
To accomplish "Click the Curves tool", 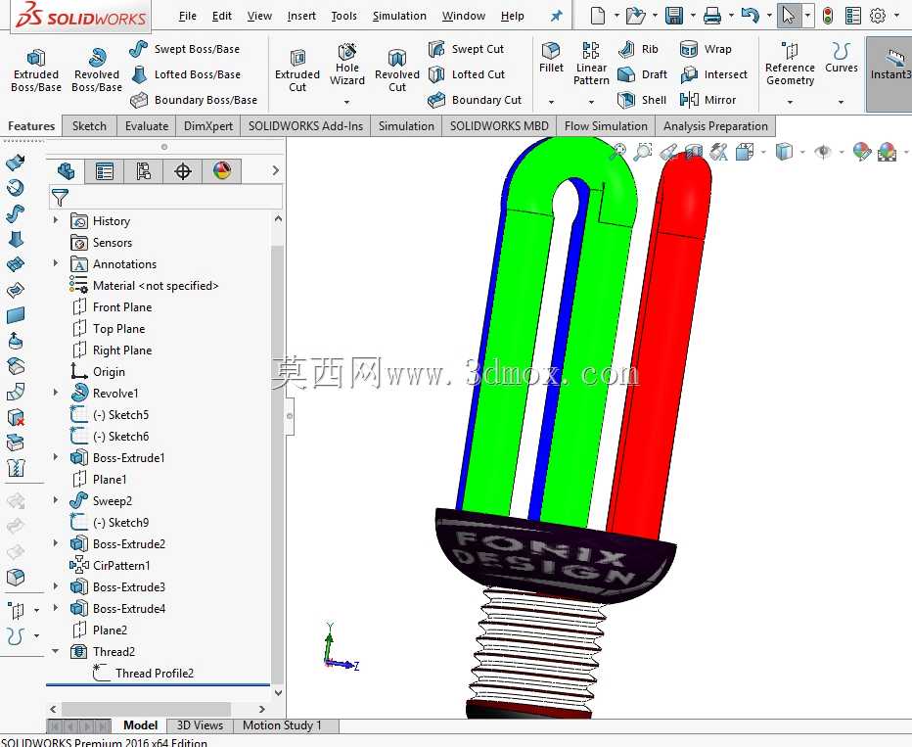I will point(841,58).
